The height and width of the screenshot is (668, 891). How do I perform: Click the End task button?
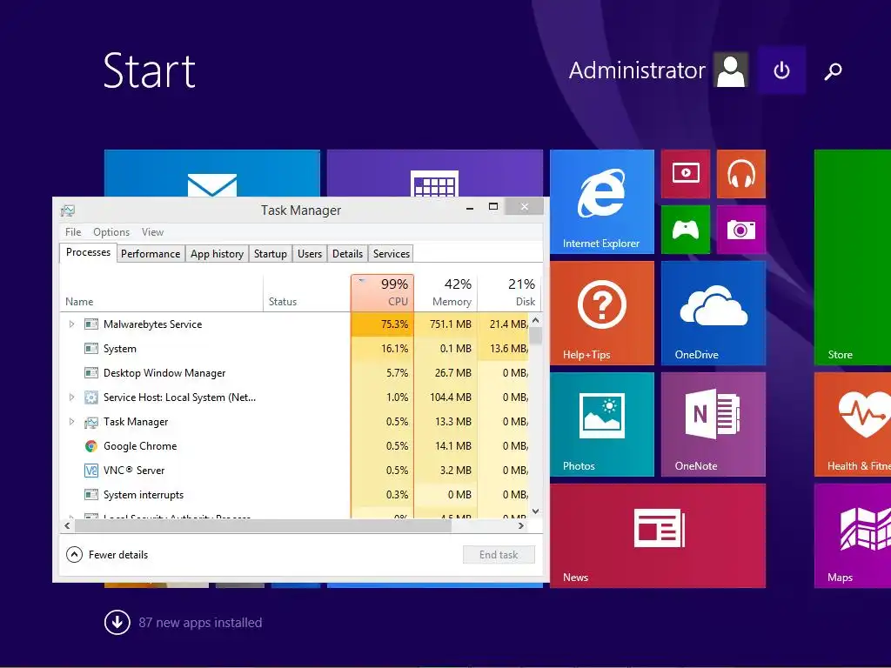point(499,554)
